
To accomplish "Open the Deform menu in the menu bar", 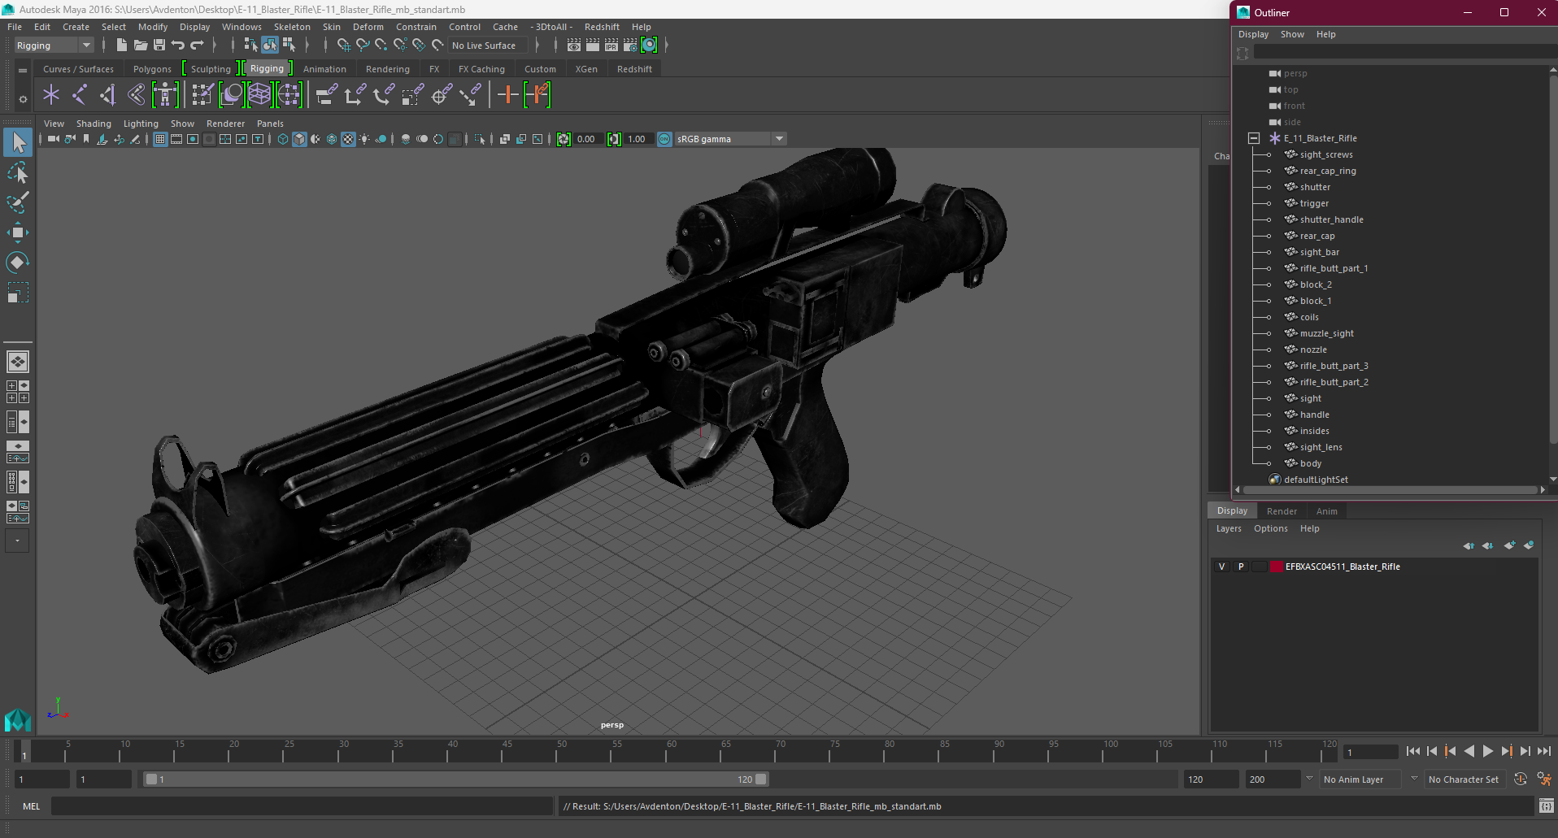I will [368, 27].
